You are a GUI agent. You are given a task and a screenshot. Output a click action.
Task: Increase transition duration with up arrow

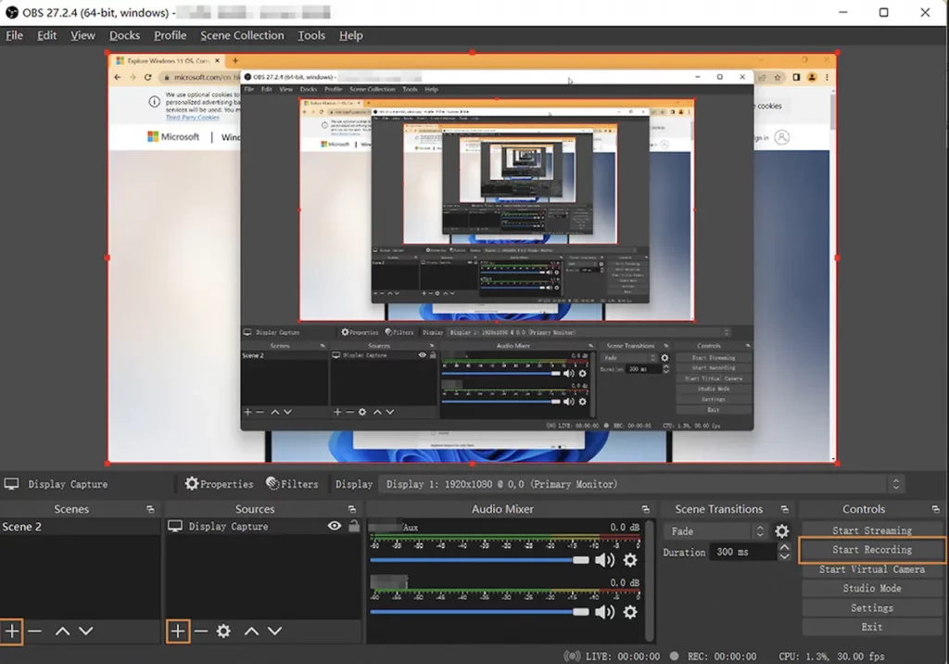click(x=784, y=547)
